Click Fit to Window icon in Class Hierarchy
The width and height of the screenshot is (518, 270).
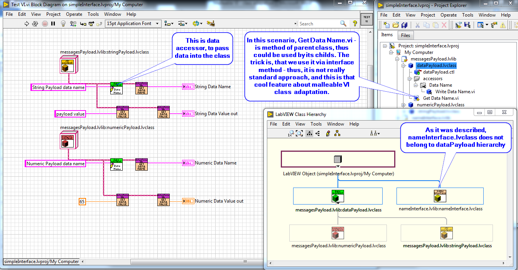(299, 134)
